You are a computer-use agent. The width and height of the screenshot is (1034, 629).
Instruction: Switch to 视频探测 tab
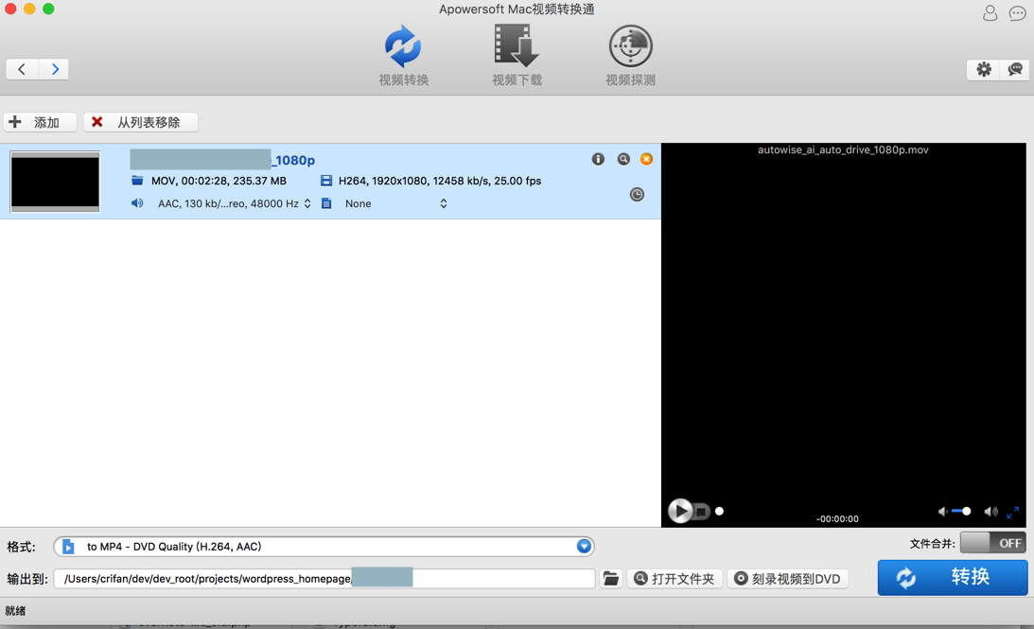[630, 56]
